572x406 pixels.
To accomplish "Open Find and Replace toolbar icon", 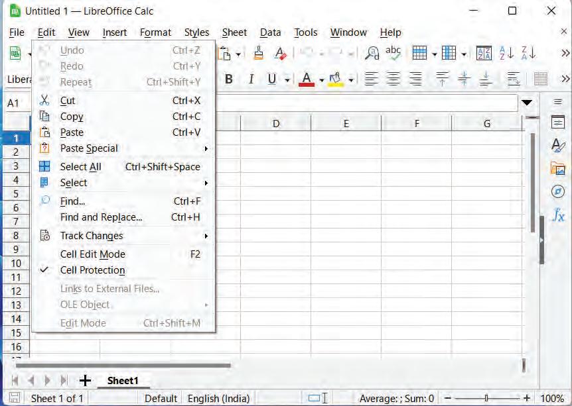I will (x=372, y=53).
